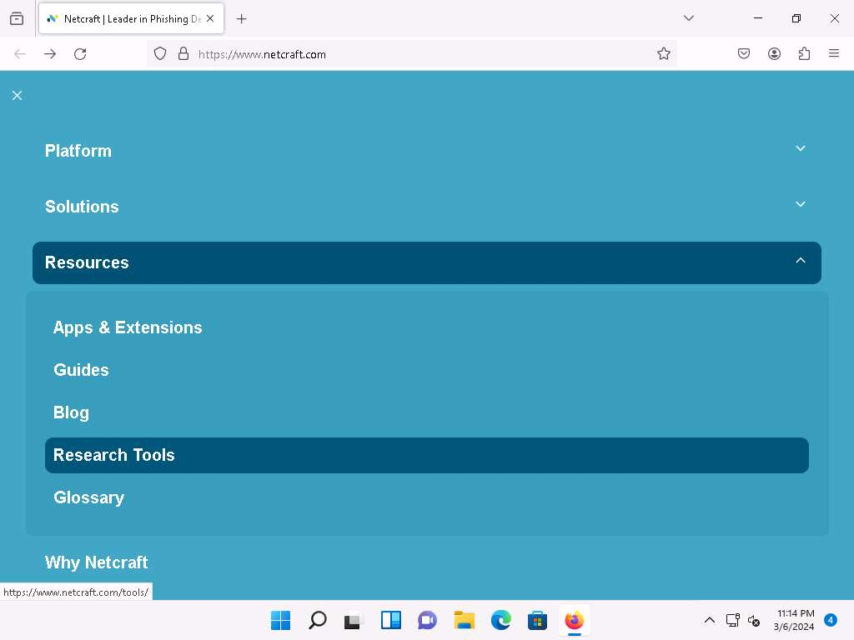Screen dimensions: 854x640
Task: Open the Firefox application hamburger menu
Action: pyautogui.click(x=834, y=54)
